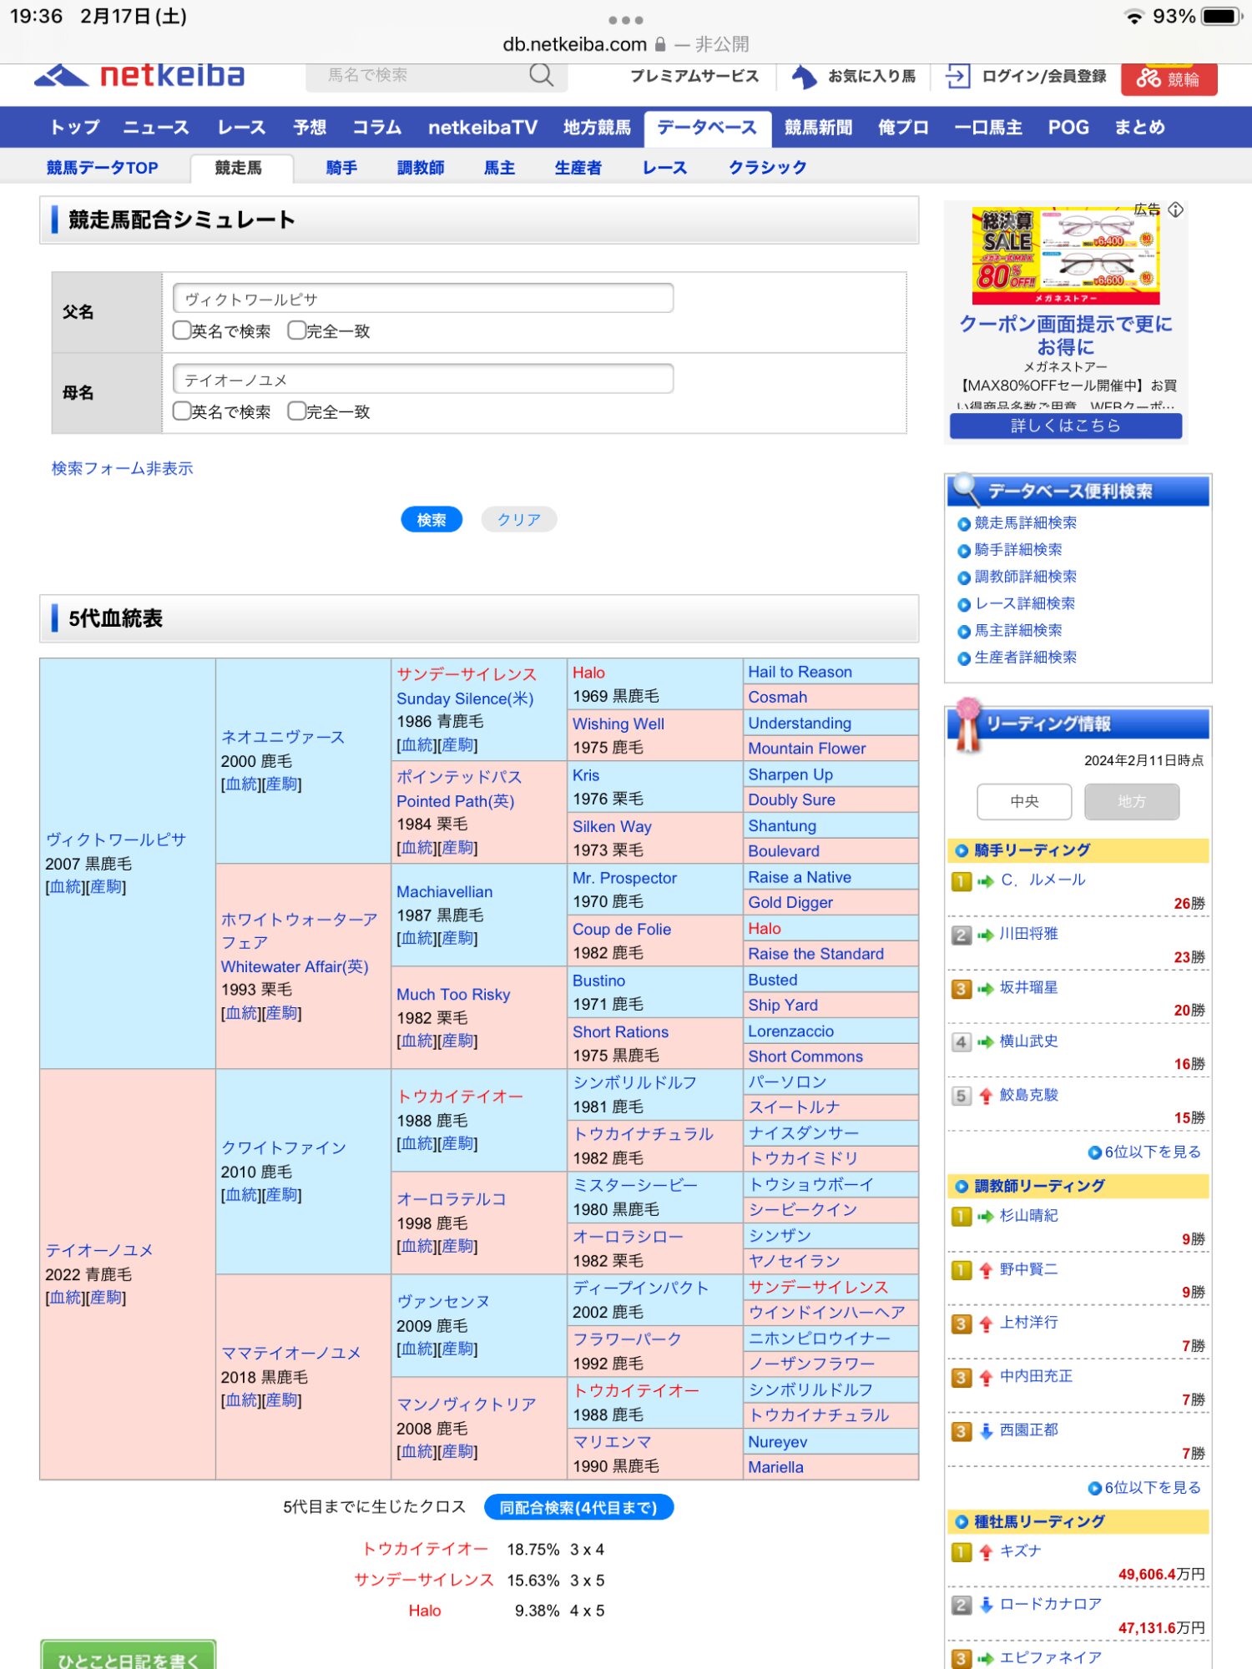Open the red keirin button

pos(1169,79)
